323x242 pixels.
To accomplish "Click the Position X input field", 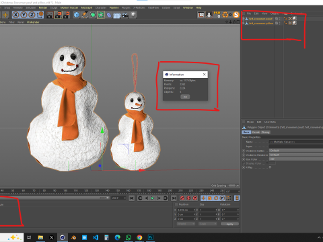I will point(186,210).
